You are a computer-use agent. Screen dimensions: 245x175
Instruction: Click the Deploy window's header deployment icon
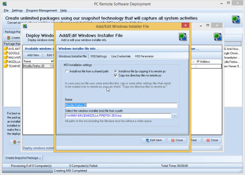218,37
